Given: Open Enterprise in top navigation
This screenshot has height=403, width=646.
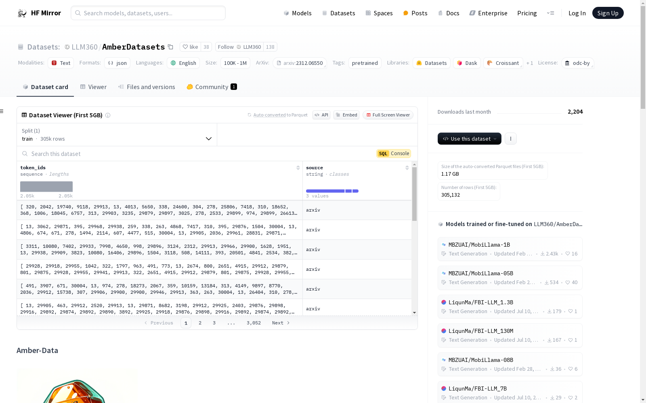Looking at the screenshot, I should pyautogui.click(x=488, y=13).
